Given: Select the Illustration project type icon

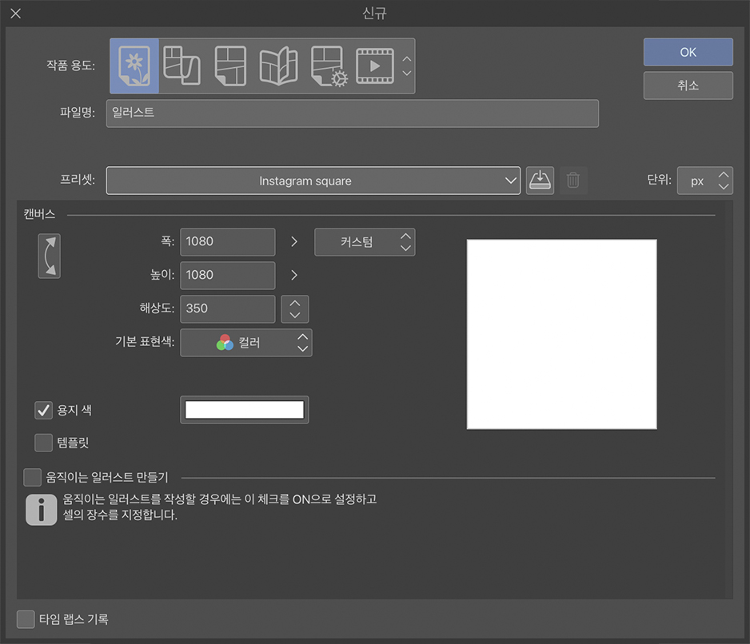Looking at the screenshot, I should click(x=134, y=66).
